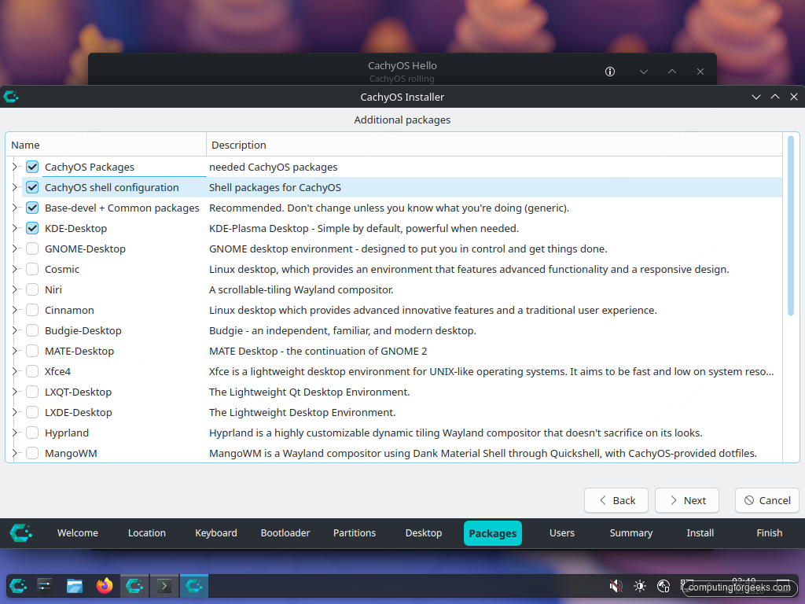Enable the GNOME-Desktop checkbox
The height and width of the screenshot is (604, 805).
point(32,249)
